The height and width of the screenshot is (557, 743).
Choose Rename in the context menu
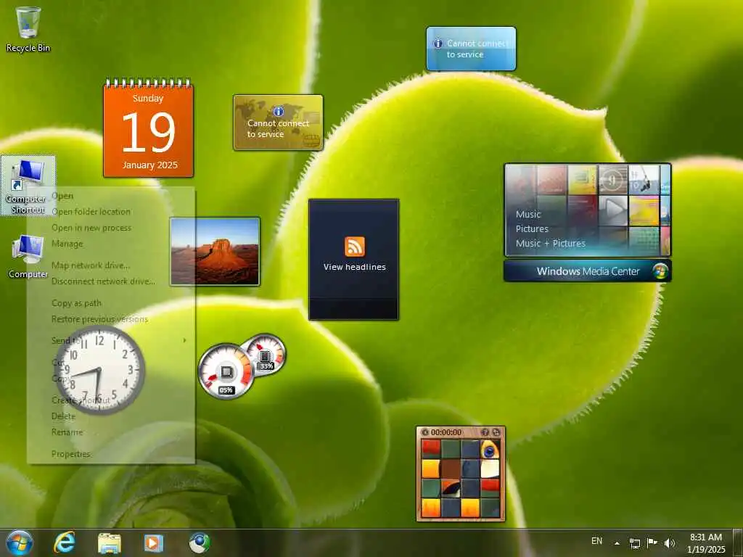67,432
